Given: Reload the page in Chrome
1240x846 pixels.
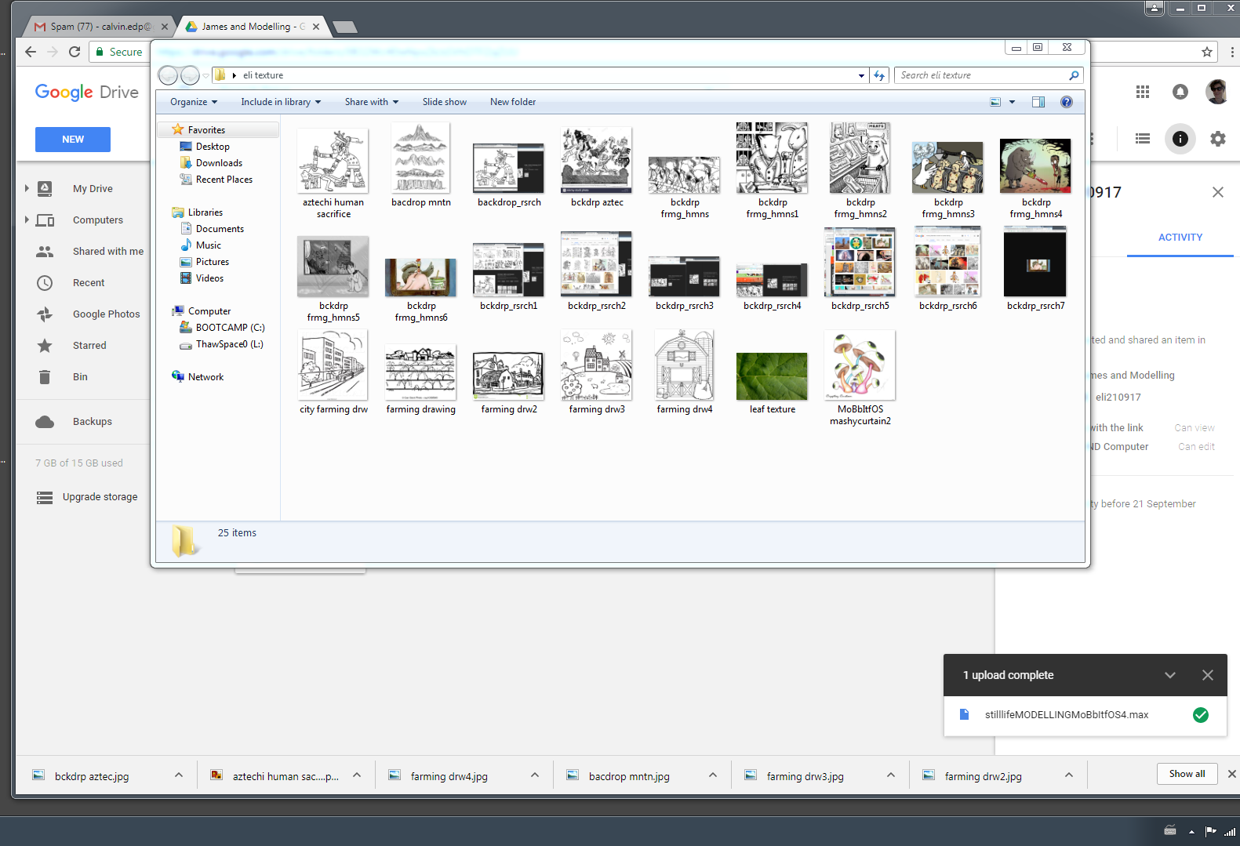Looking at the screenshot, I should [75, 52].
